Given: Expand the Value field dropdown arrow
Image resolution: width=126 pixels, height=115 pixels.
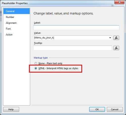Looking at the screenshot, I should pos(110,38).
